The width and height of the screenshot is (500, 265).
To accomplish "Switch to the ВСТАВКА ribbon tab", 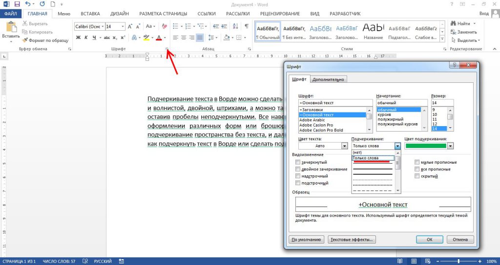I will point(90,14).
